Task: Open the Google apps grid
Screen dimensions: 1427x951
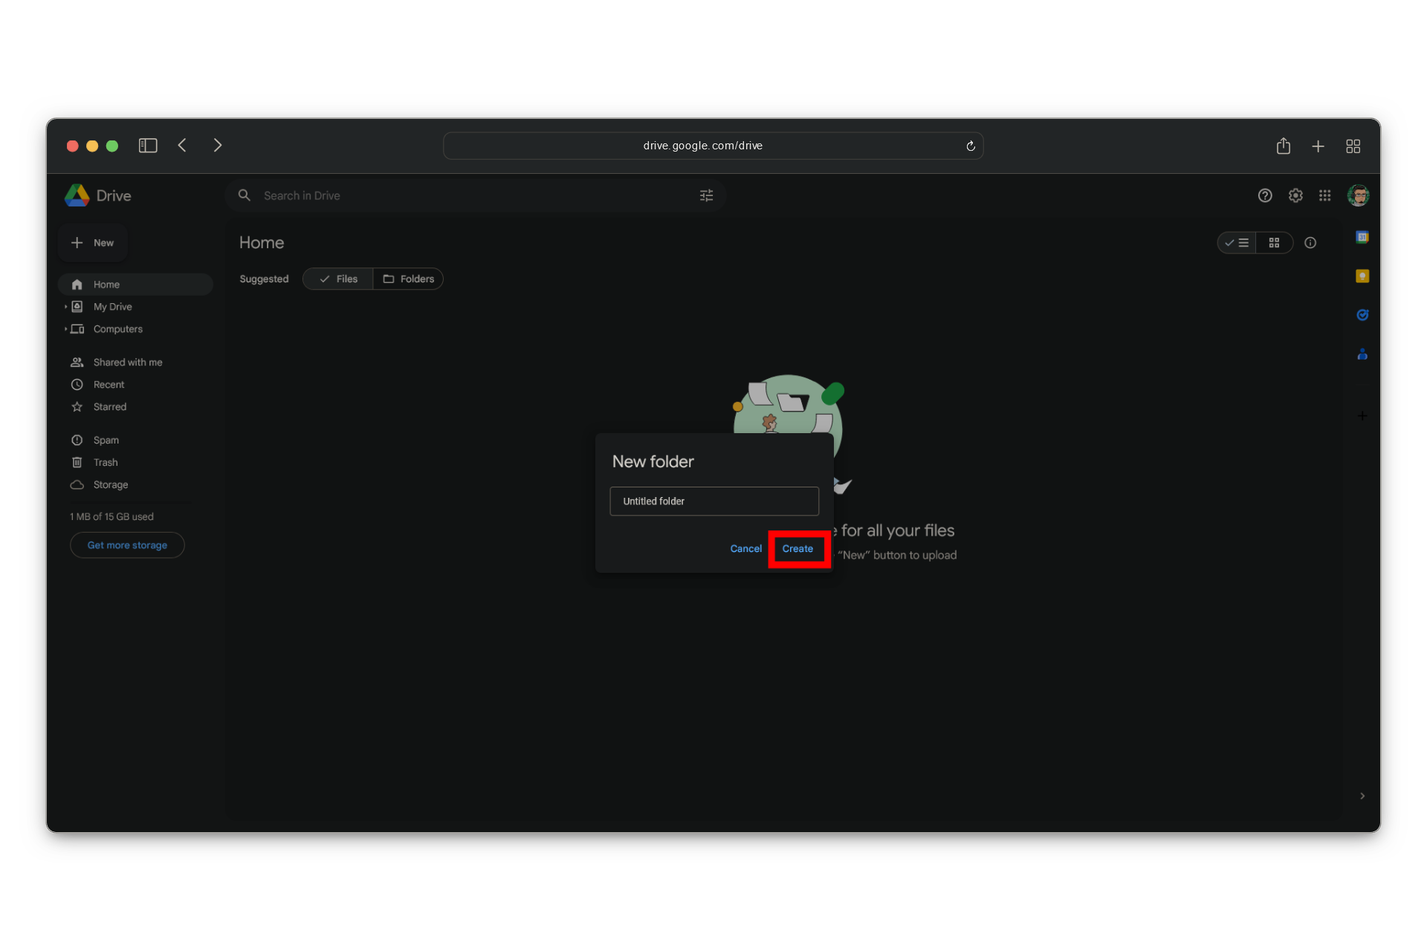Action: click(1324, 195)
